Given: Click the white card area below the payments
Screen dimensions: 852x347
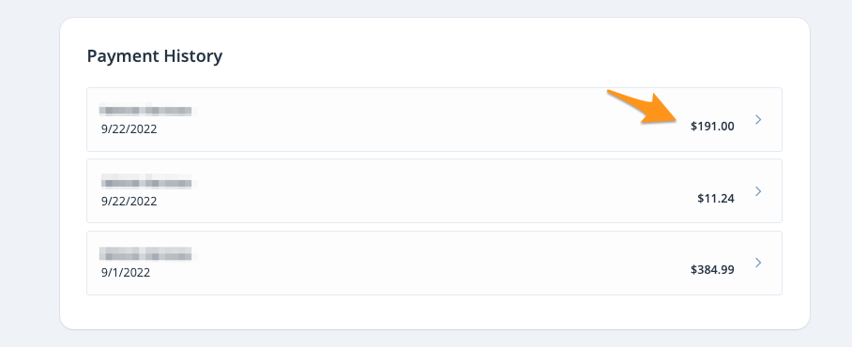Looking at the screenshot, I should [434, 311].
